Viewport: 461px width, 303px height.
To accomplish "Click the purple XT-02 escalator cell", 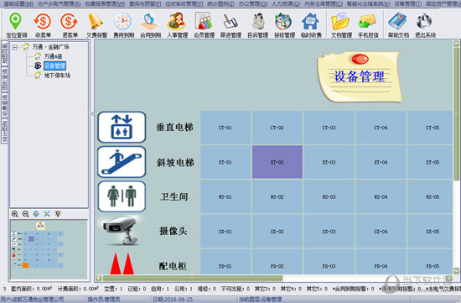I will [x=277, y=162].
